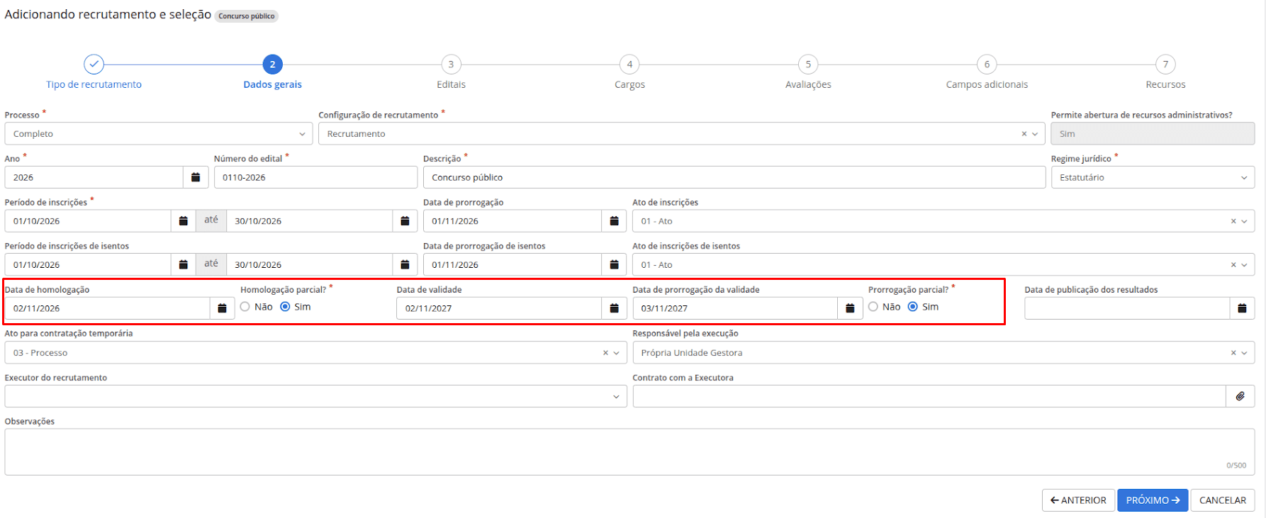1266x518 pixels.
Task: Go to step 5 Avaliações
Action: (808, 72)
